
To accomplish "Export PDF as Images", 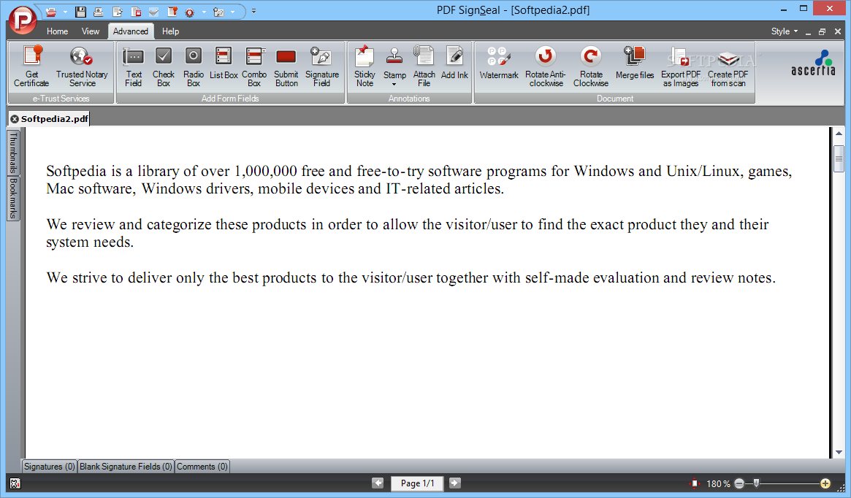I will (x=681, y=66).
